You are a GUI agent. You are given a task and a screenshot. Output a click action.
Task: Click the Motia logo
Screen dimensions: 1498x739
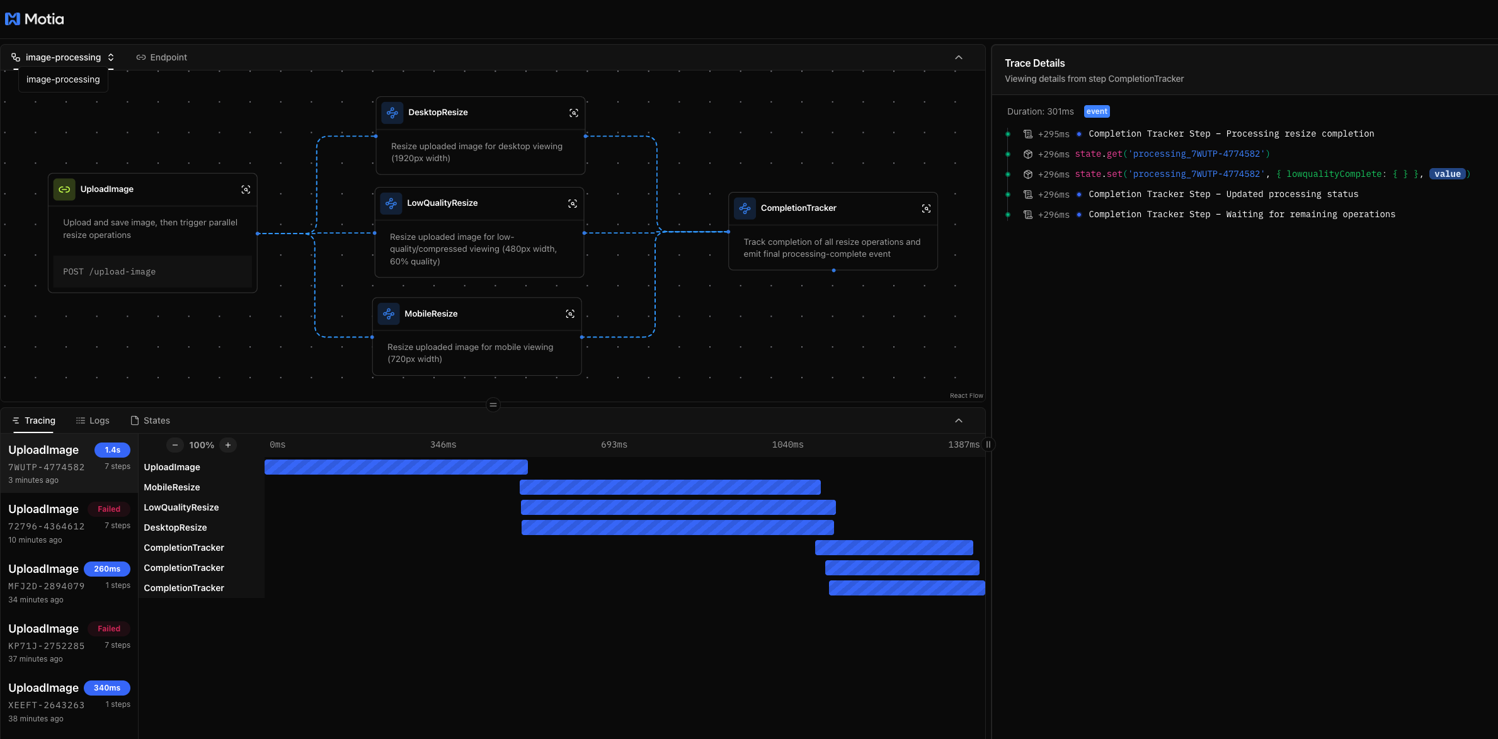(35, 19)
